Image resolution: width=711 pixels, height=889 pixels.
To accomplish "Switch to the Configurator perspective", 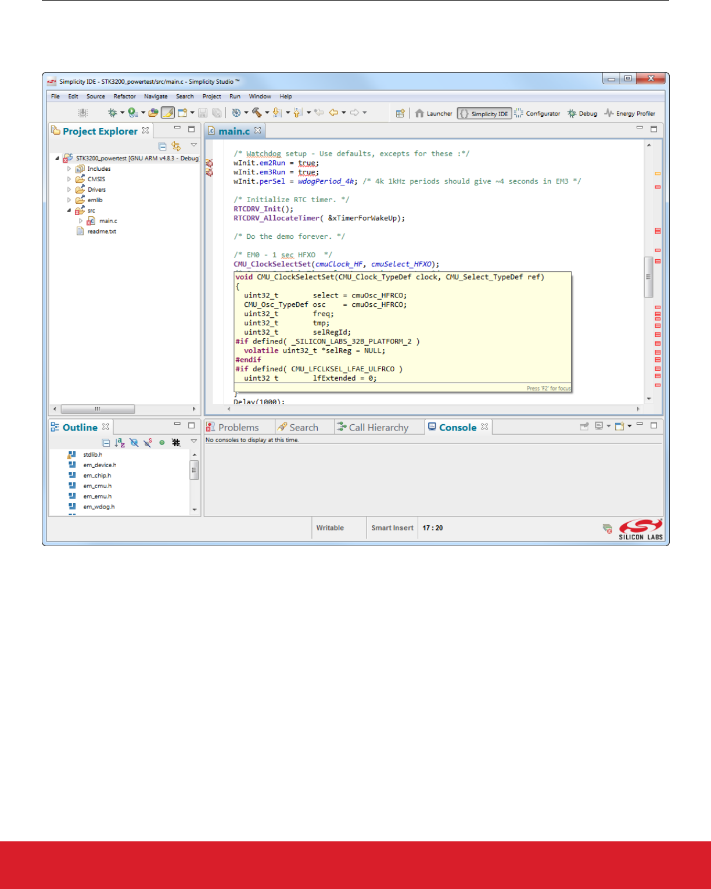I will pyautogui.click(x=537, y=113).
